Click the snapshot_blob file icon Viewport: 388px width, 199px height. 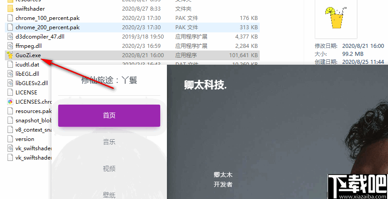(x=10, y=120)
